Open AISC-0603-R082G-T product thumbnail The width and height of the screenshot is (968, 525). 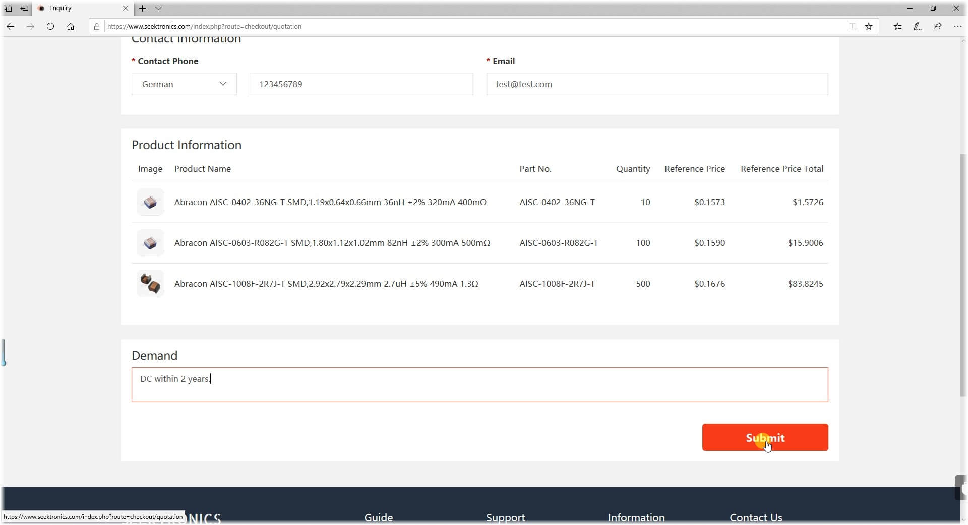(150, 243)
